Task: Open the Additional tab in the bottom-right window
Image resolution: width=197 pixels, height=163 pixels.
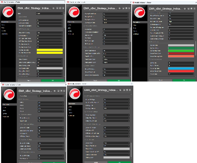Action: pos(71,116)
